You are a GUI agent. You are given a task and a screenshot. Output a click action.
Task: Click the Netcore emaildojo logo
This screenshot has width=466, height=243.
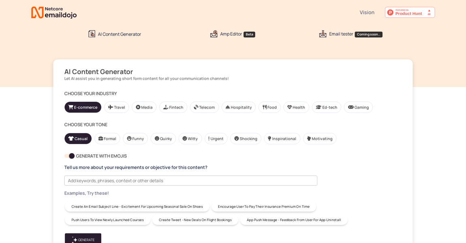coord(54,12)
